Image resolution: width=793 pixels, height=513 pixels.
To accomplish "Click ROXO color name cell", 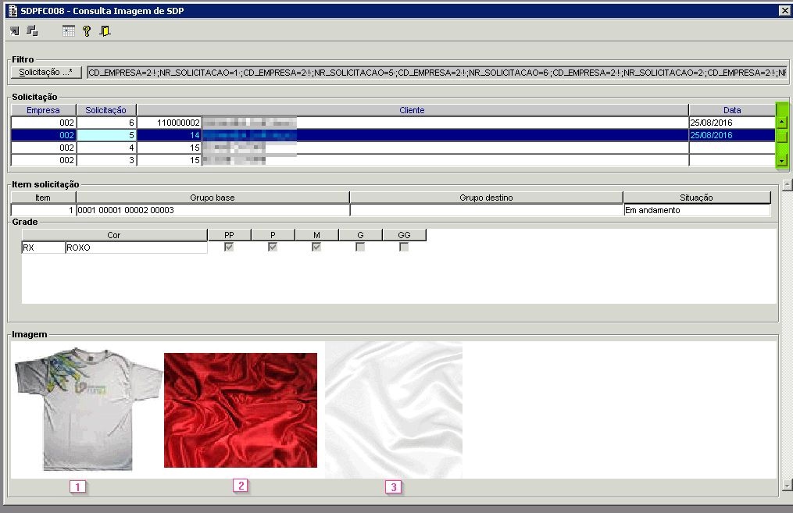I will pos(136,248).
